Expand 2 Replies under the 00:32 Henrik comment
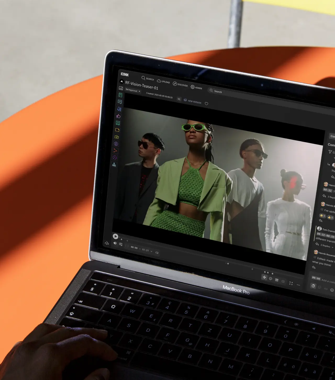The width and height of the screenshot is (335, 380). [331, 197]
